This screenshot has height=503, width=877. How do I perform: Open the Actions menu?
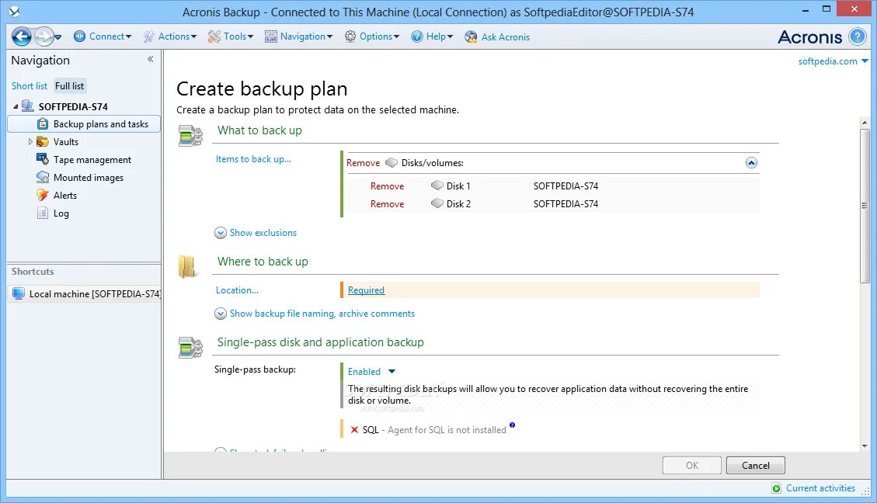click(x=170, y=37)
